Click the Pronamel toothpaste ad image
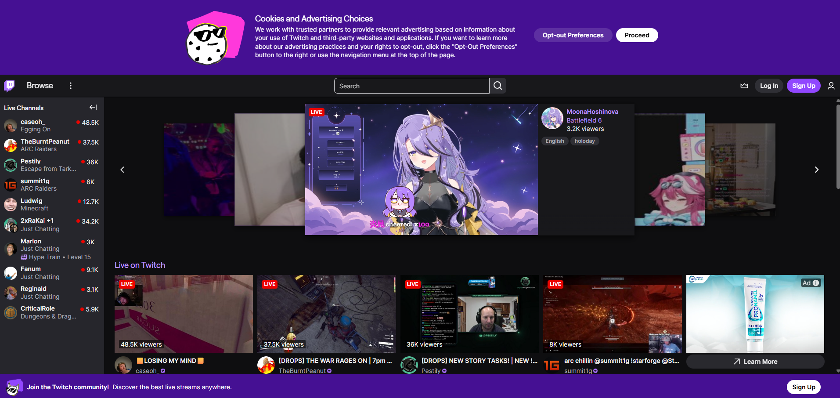The image size is (840, 398). [755, 314]
